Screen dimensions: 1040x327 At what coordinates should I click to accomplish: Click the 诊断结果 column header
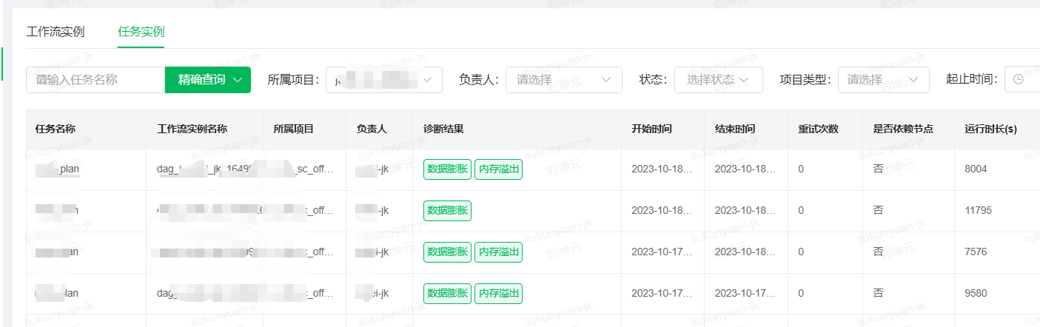tap(443, 129)
